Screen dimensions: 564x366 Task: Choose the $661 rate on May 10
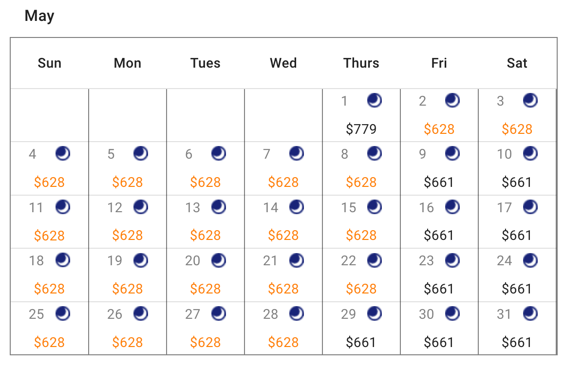(517, 183)
